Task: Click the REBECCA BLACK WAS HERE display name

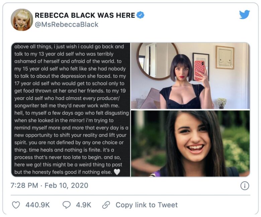Action: tap(85, 15)
